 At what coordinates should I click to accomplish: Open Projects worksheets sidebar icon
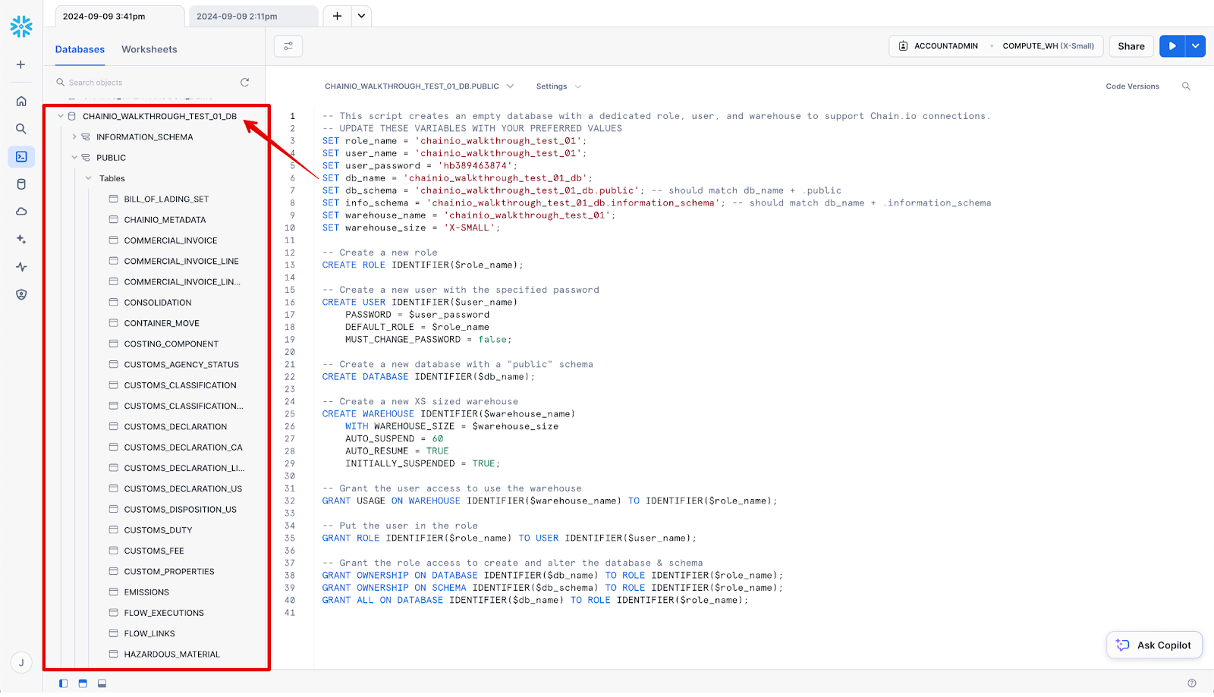[21, 156]
